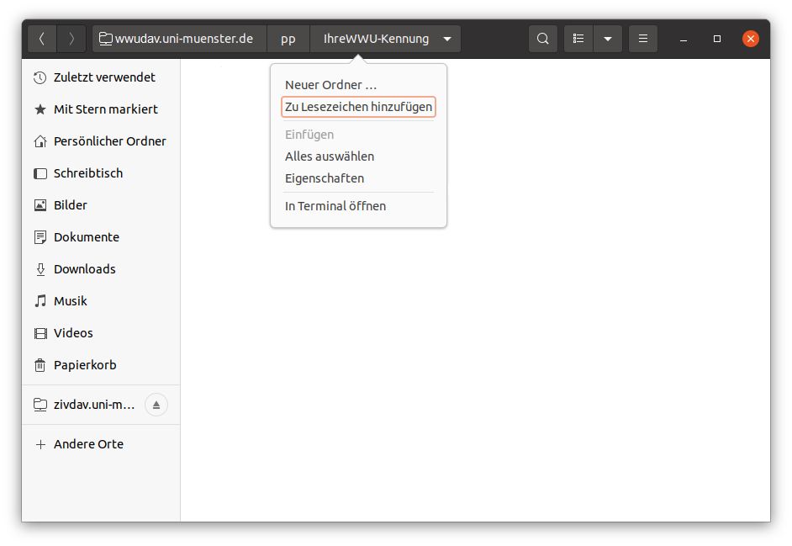Navigate to the pp path segment

pyautogui.click(x=288, y=39)
